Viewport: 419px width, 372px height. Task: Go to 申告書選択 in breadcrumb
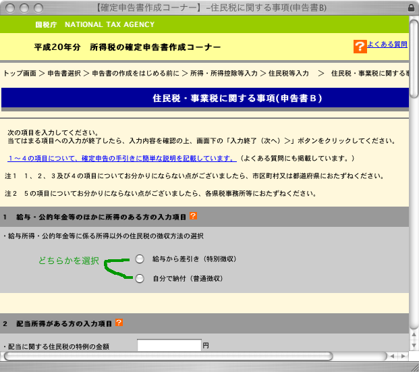(64, 72)
